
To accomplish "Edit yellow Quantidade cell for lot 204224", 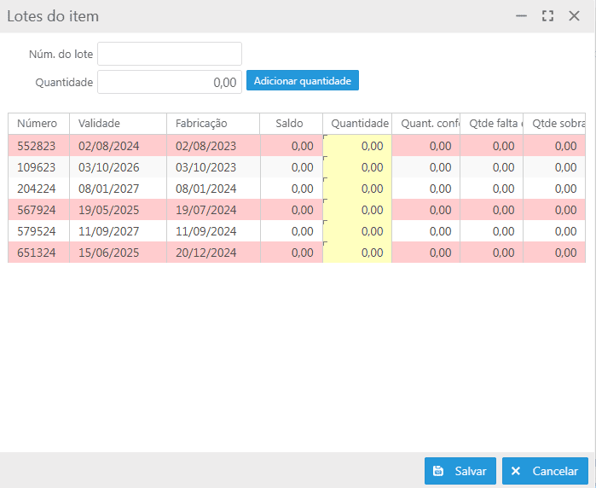I will point(357,189).
